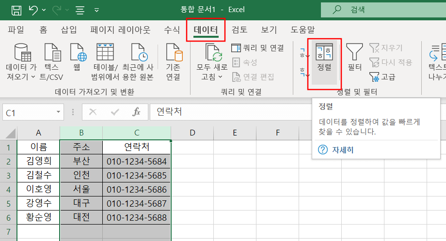Sort ascending with the top sort icon
The image size is (446, 241).
pos(304,53)
